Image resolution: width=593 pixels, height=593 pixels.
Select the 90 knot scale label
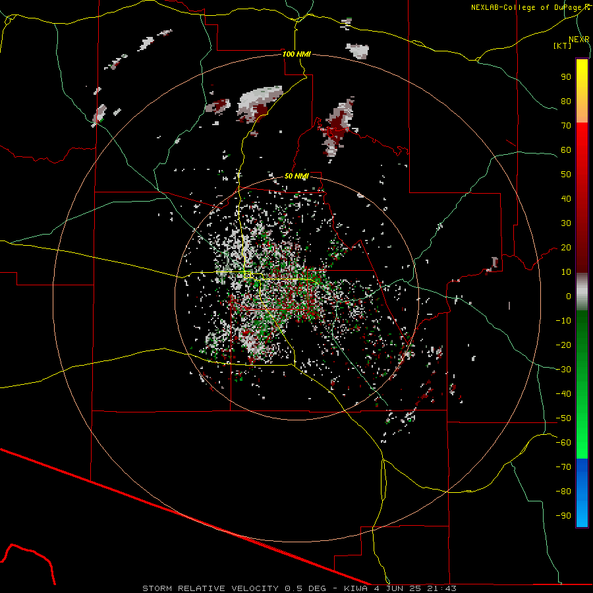[x=566, y=77]
